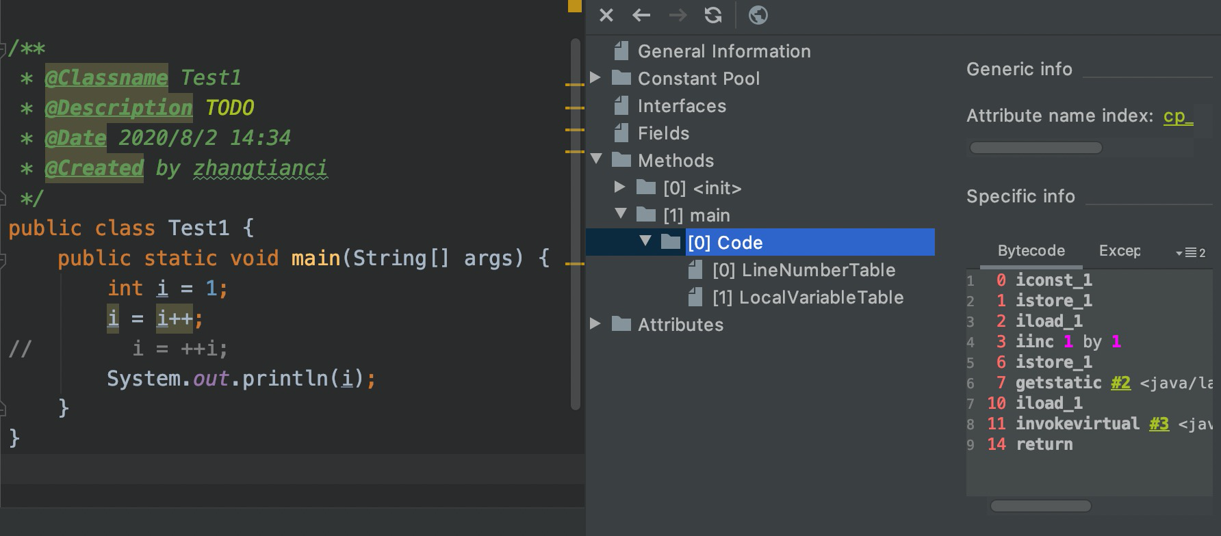Expand the Attributes tree node

595,323
